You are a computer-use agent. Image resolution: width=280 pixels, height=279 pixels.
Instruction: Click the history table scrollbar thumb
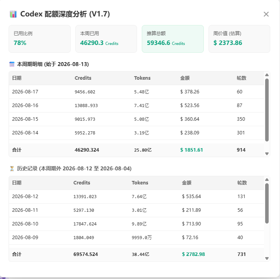[267, 204]
